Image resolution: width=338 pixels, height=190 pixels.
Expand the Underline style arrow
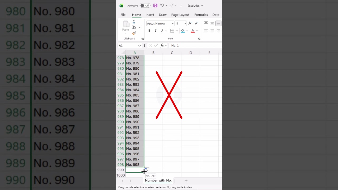[166, 31]
